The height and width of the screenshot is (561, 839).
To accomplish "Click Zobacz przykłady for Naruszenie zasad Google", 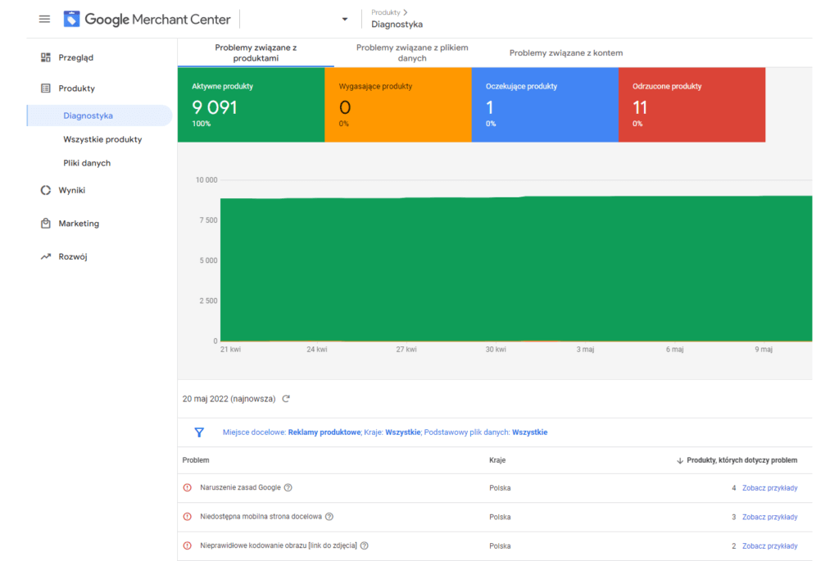I will (x=769, y=488).
